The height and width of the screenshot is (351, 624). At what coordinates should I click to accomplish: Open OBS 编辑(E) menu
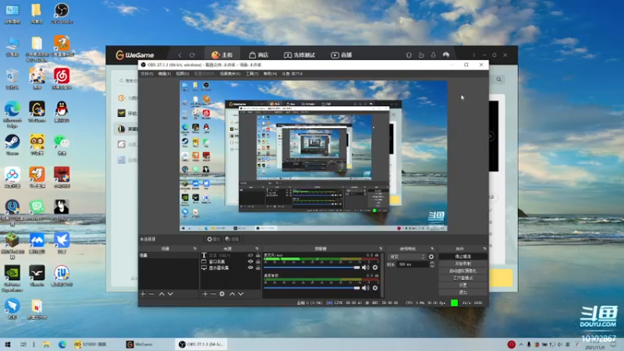(165, 73)
